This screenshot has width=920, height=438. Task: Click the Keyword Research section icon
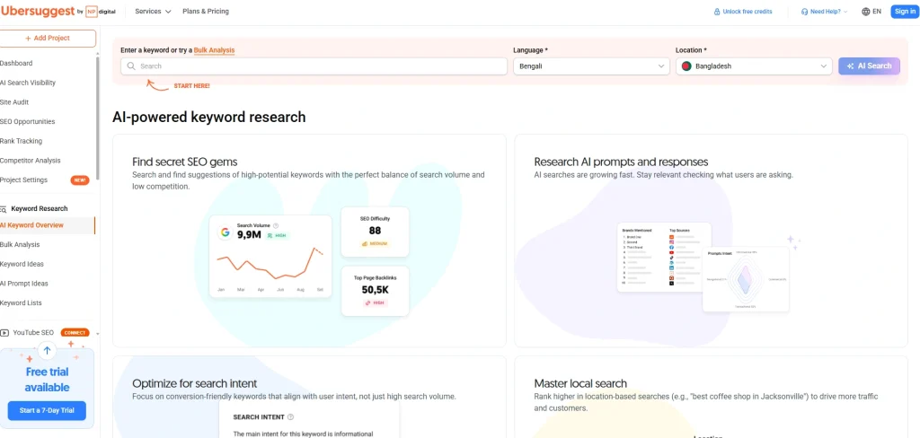3,209
